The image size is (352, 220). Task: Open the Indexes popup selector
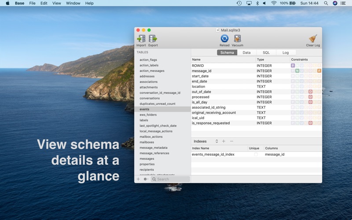click(205, 141)
